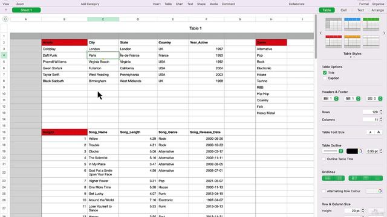Click the Comment toolbar button
The height and width of the screenshot is (217, 387).
coord(229,4)
